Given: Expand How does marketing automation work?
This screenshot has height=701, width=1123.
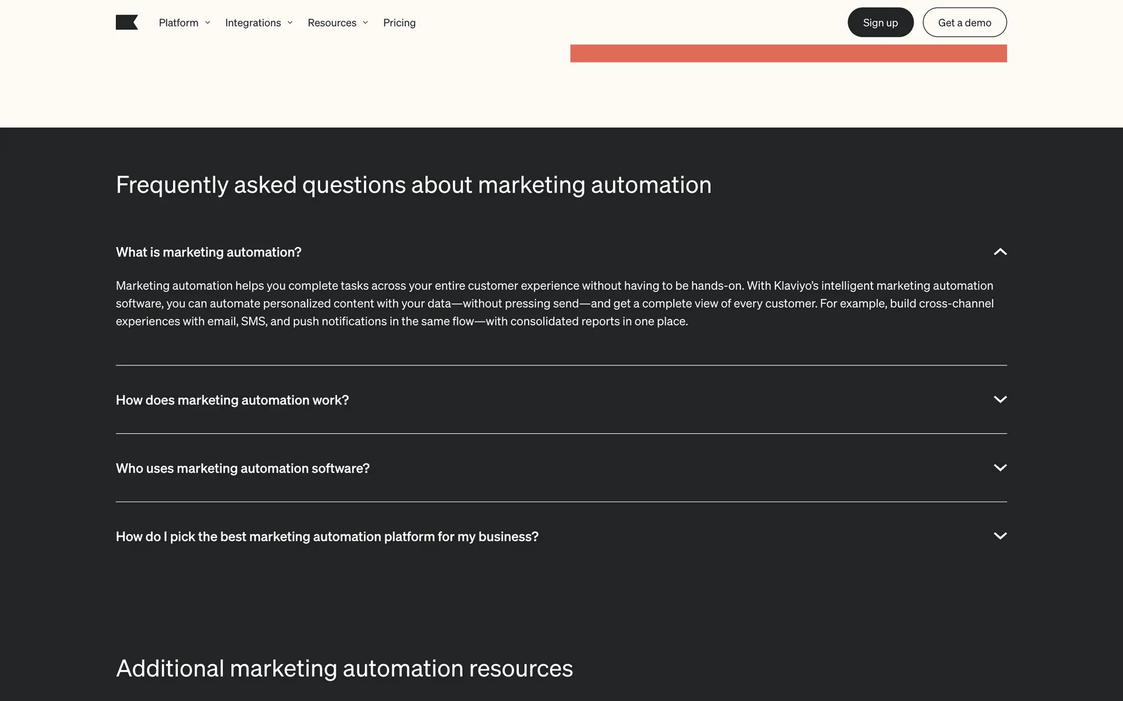Looking at the screenshot, I should coord(232,400).
